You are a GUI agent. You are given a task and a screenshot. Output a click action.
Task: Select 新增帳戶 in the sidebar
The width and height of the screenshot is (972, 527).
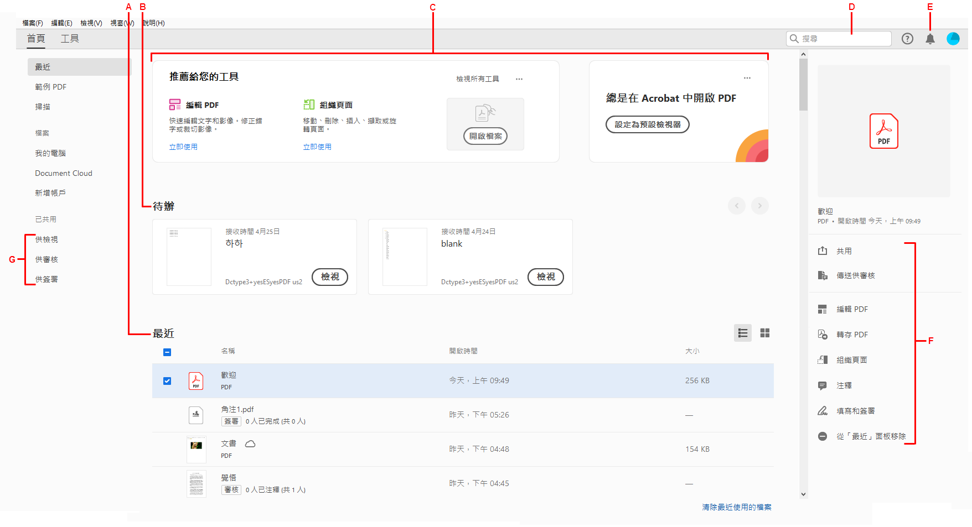pyautogui.click(x=50, y=193)
